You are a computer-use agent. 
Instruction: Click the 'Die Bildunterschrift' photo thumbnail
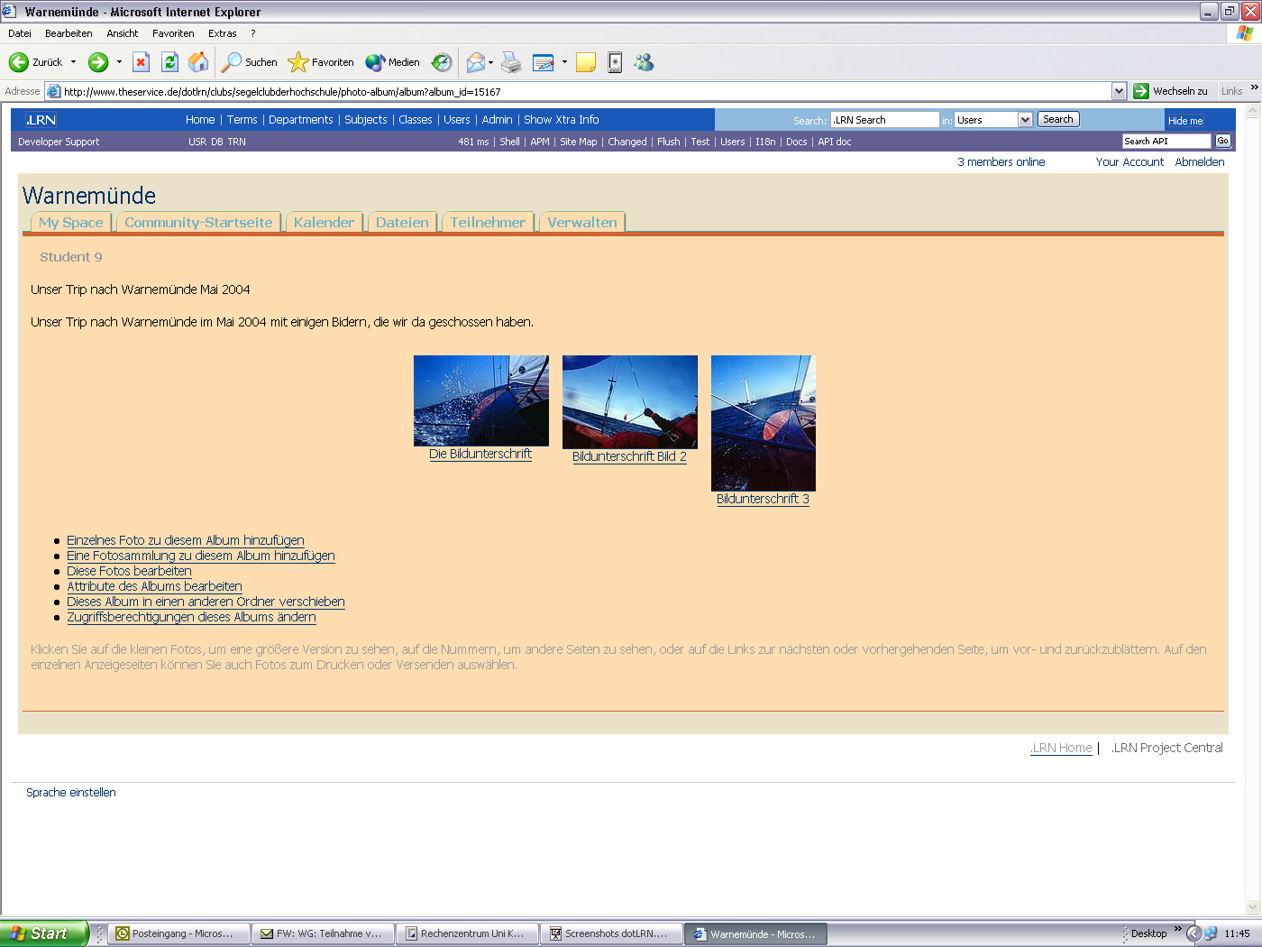[480, 400]
